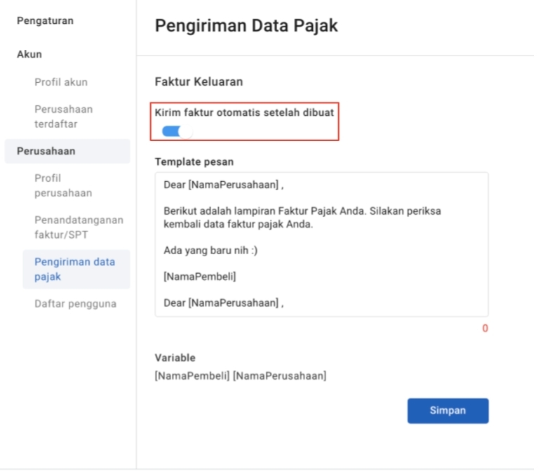This screenshot has width=557, height=471.
Task: Click the Simpan button
Action: click(448, 411)
